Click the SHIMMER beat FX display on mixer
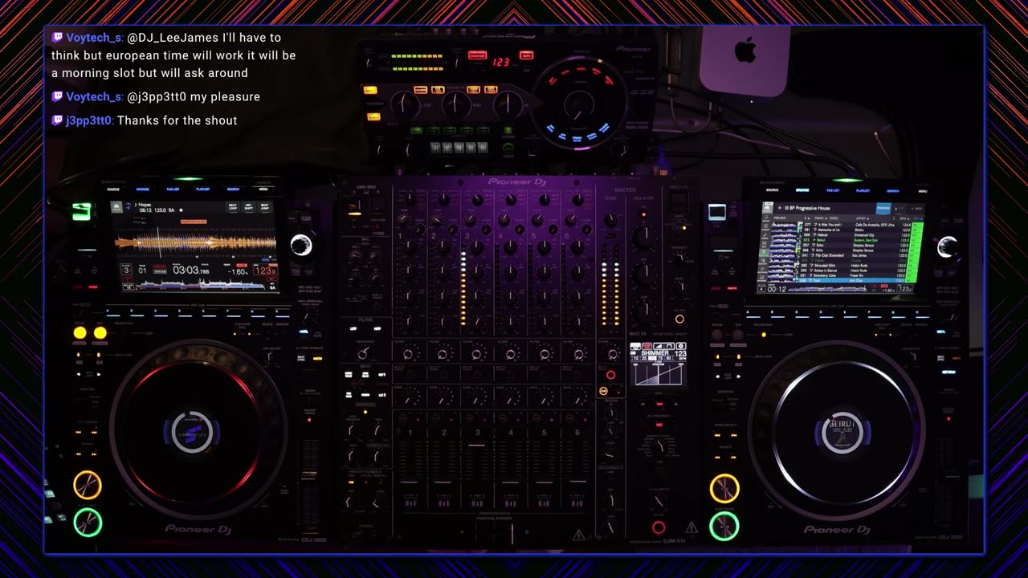The width and height of the screenshot is (1028, 578). [x=659, y=364]
